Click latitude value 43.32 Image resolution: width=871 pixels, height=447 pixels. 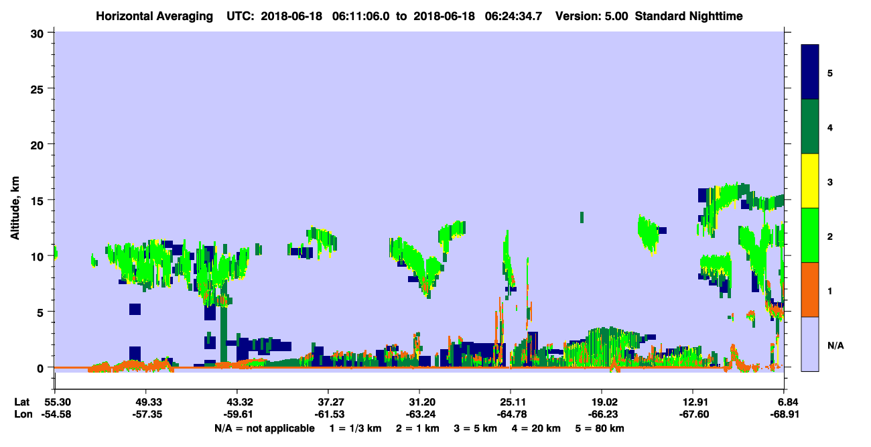(x=237, y=402)
